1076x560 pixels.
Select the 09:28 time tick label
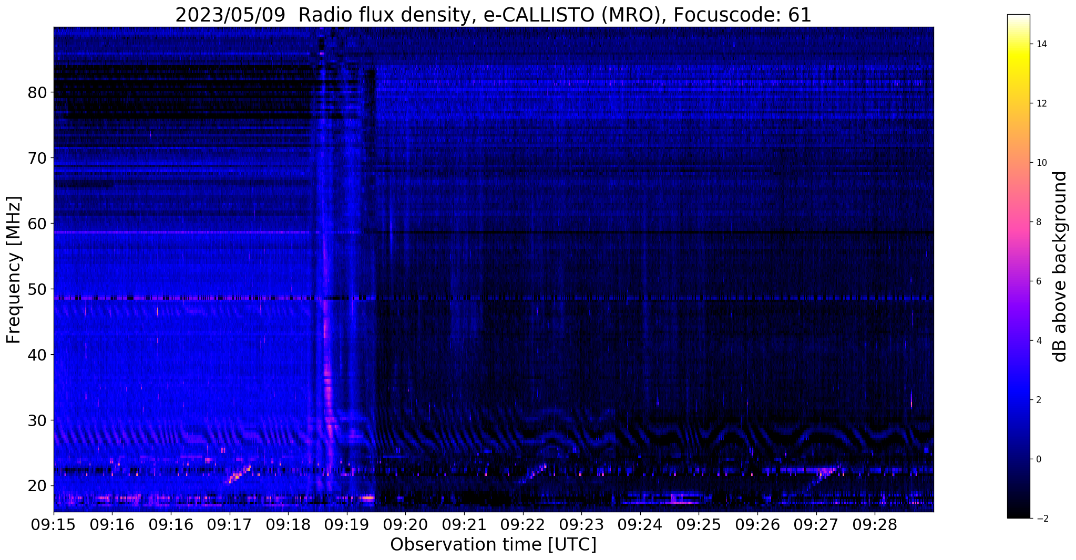click(x=875, y=525)
